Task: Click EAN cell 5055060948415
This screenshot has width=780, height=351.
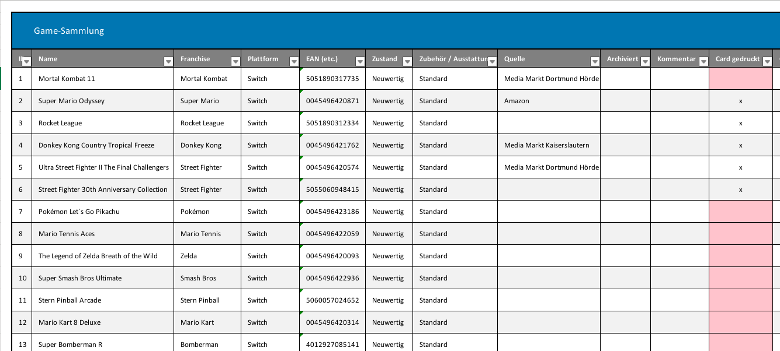Action: 332,189
